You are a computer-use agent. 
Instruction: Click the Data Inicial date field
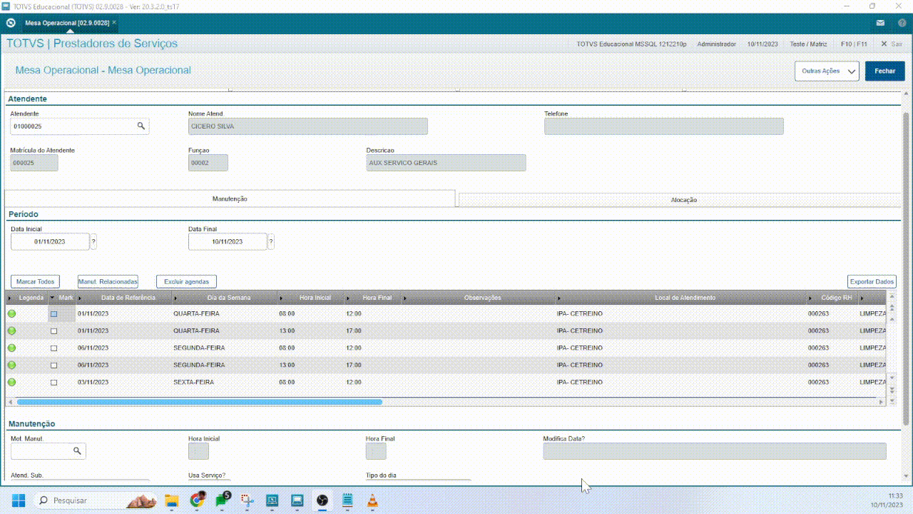(50, 242)
